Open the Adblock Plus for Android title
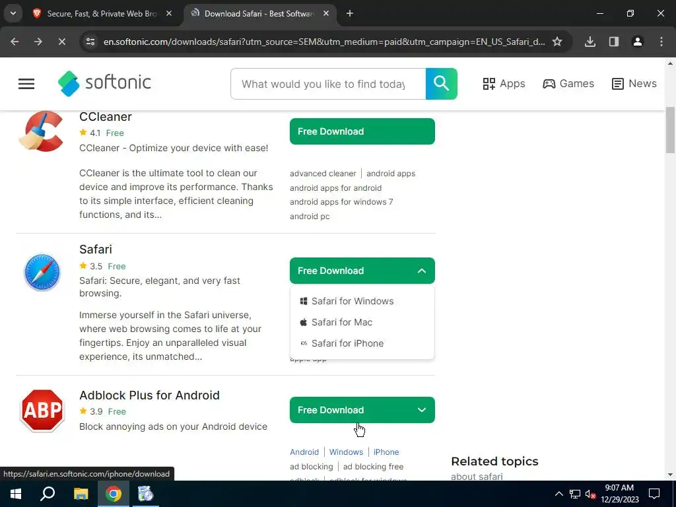Screen dimensions: 676x507 coord(150,395)
